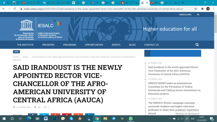Open WhatsApp from the taskbar
217x122 pixels.
click(131, 119)
